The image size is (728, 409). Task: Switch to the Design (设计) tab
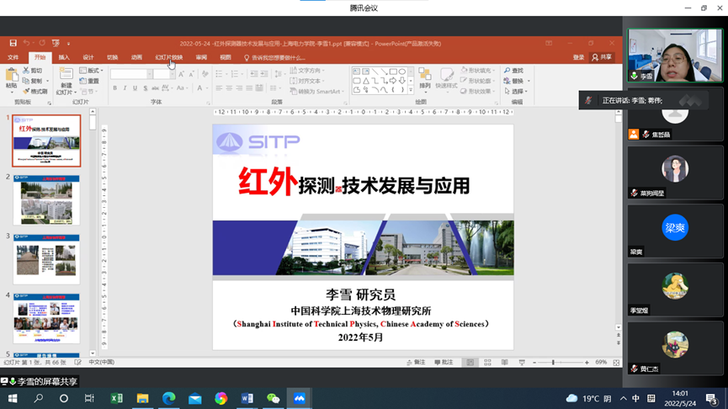point(88,58)
